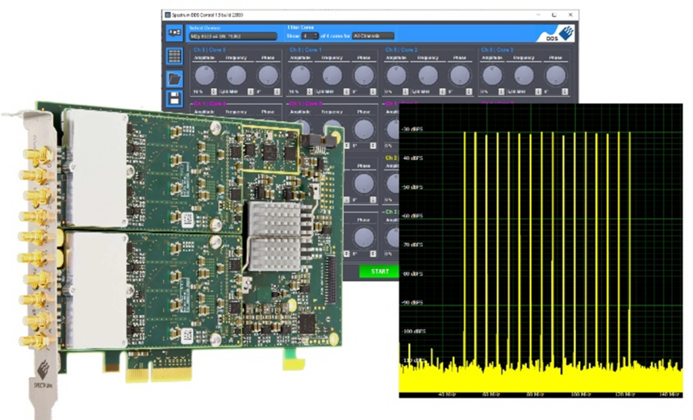Click the DDS logo in header

[559, 34]
